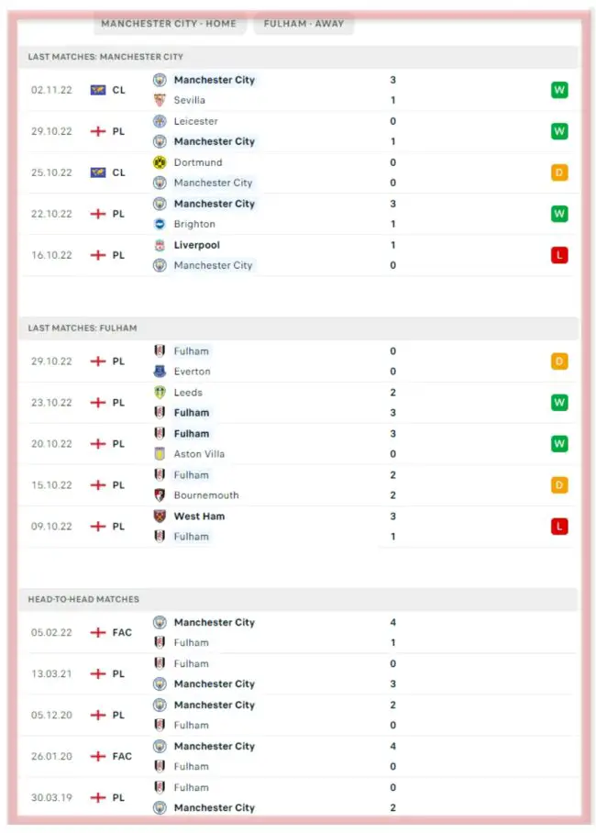Click the Champions League flag on 02.11.22 row
Screen dimensions: 596x833
[x=98, y=90]
